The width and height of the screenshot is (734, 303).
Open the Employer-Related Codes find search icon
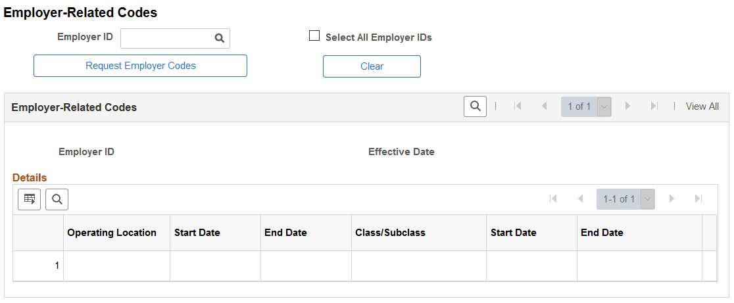(x=475, y=106)
